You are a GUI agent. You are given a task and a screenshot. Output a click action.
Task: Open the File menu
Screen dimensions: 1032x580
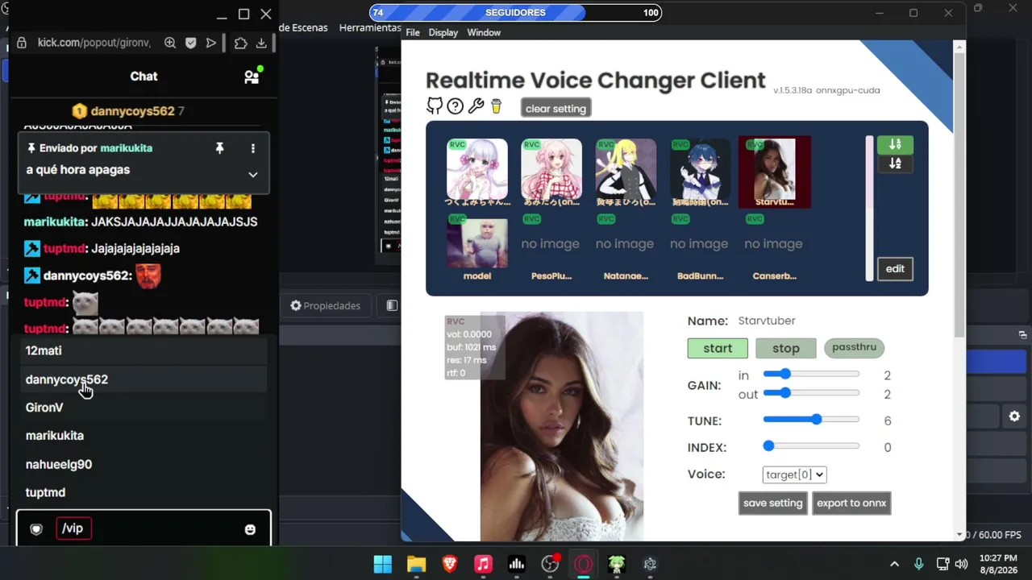click(413, 32)
